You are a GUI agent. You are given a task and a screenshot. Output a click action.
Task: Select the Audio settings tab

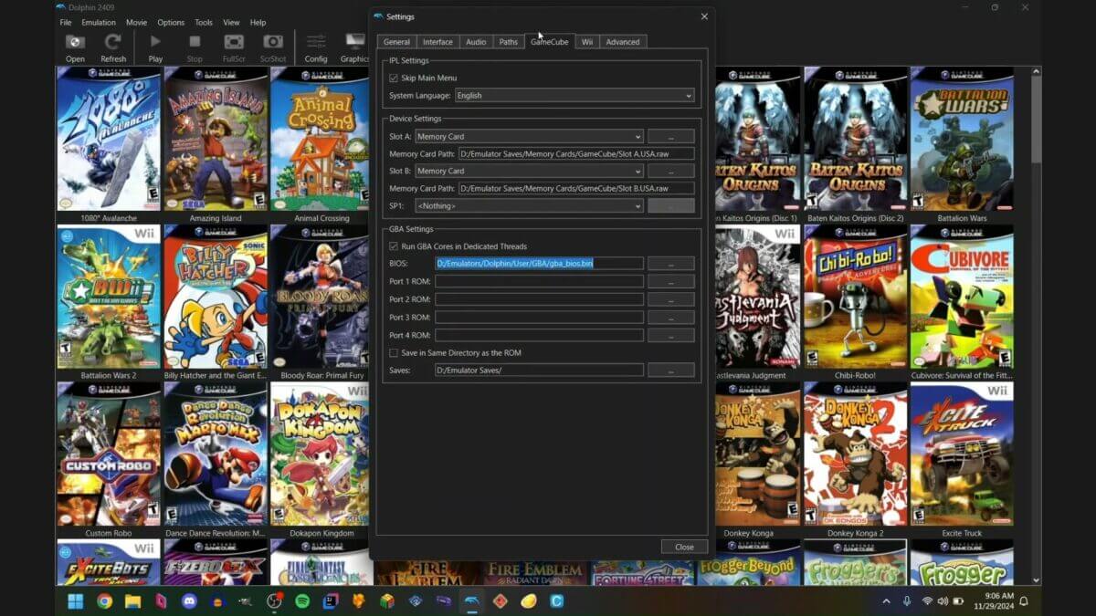(475, 41)
